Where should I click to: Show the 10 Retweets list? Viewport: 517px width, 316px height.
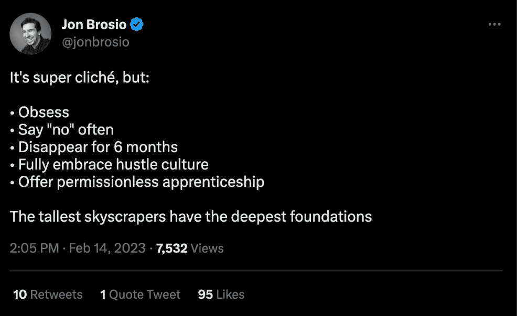pyautogui.click(x=48, y=295)
